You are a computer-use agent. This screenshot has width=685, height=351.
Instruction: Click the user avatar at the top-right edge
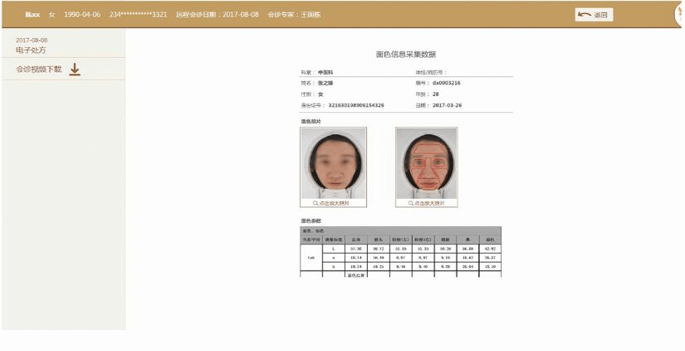pyautogui.click(x=680, y=14)
